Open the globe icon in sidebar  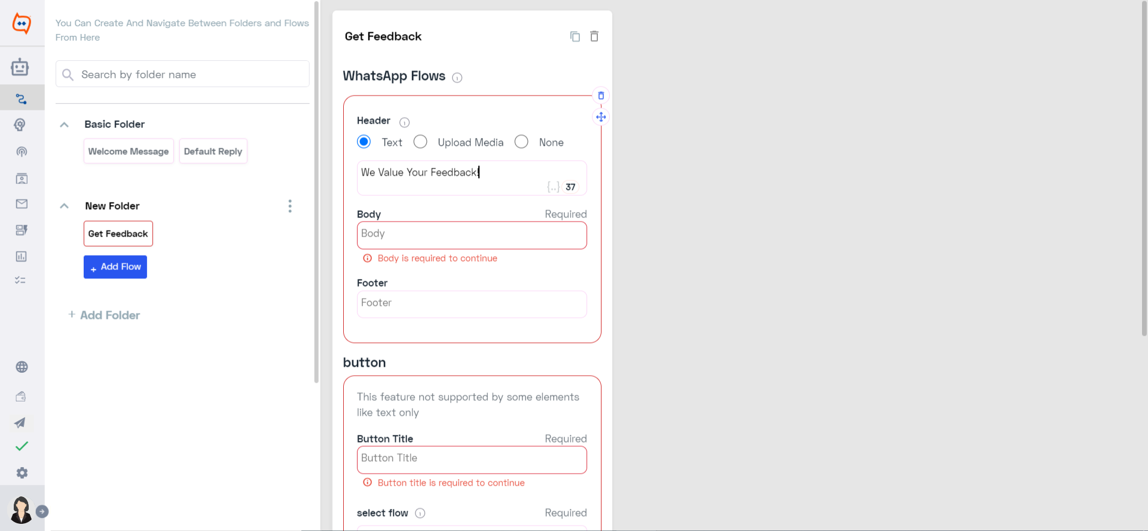[22, 367]
